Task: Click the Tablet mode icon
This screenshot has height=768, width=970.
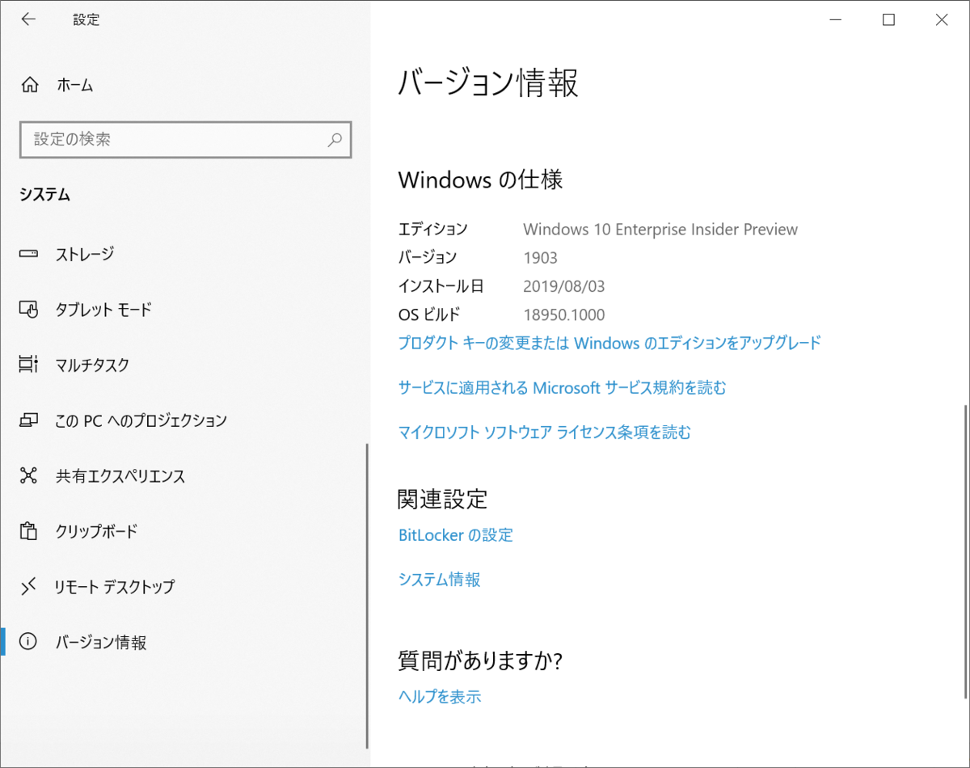Action: [29, 310]
